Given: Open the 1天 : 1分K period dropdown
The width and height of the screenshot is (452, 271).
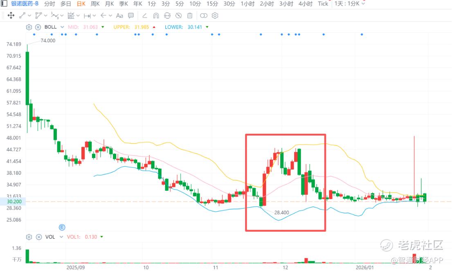Looking at the screenshot, I should (x=350, y=4).
